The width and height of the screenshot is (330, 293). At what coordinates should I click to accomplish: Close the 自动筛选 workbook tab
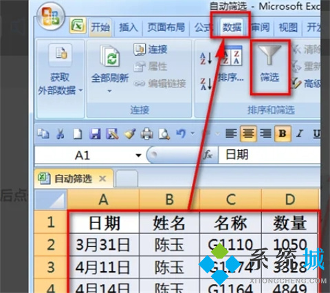102,178
